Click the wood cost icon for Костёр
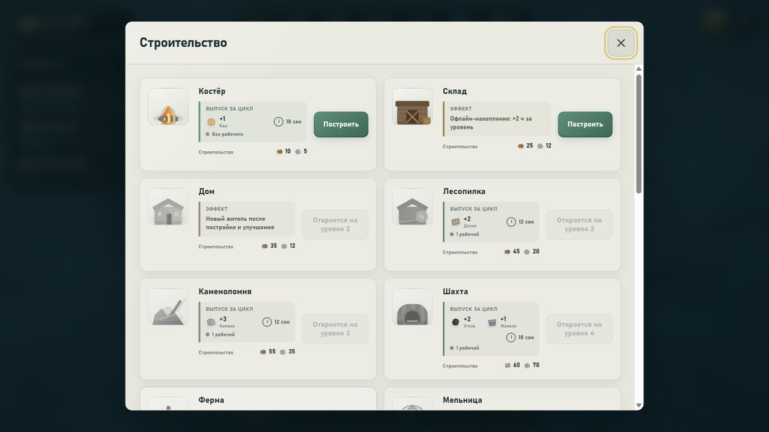The height and width of the screenshot is (432, 769). (x=279, y=152)
